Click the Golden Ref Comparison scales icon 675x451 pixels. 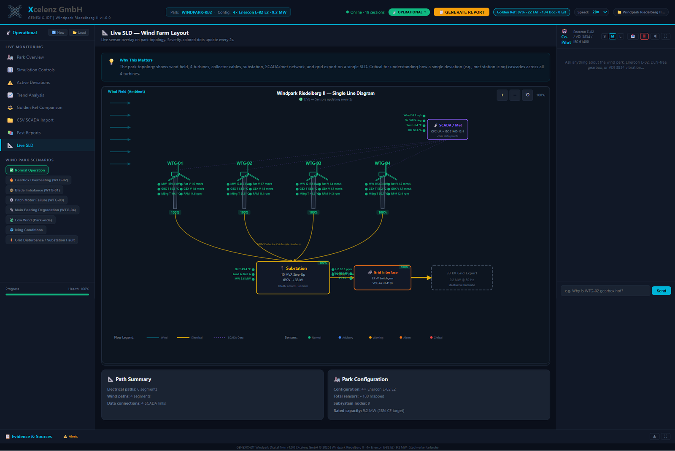[x=10, y=107]
